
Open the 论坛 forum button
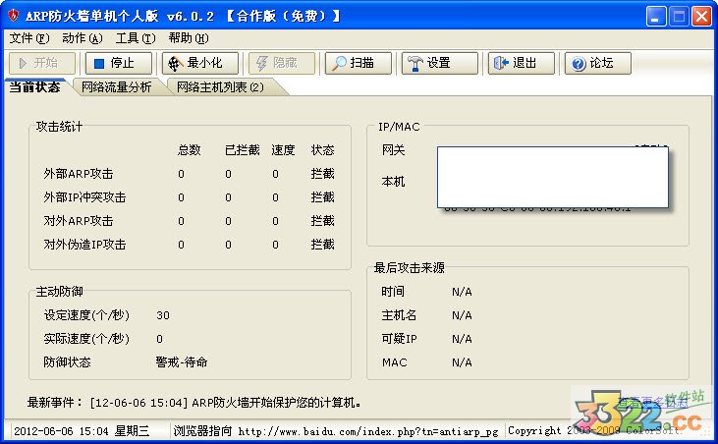coord(597,63)
